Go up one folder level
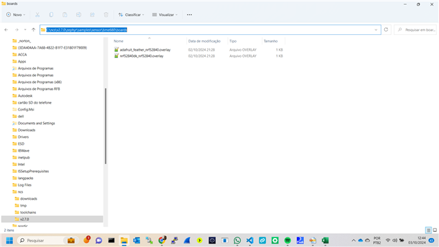The width and height of the screenshot is (439, 247). tap(34, 30)
